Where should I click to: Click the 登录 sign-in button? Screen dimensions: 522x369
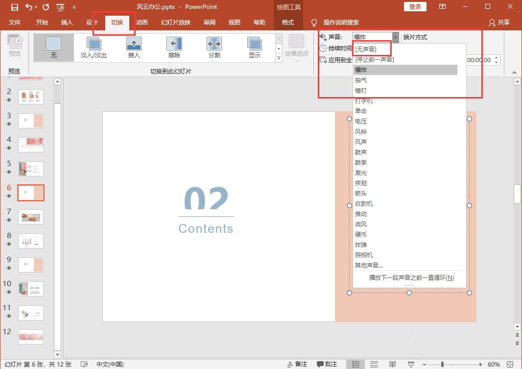pyautogui.click(x=415, y=7)
